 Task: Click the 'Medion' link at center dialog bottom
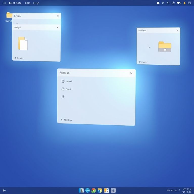pyautogui.click(x=68, y=120)
